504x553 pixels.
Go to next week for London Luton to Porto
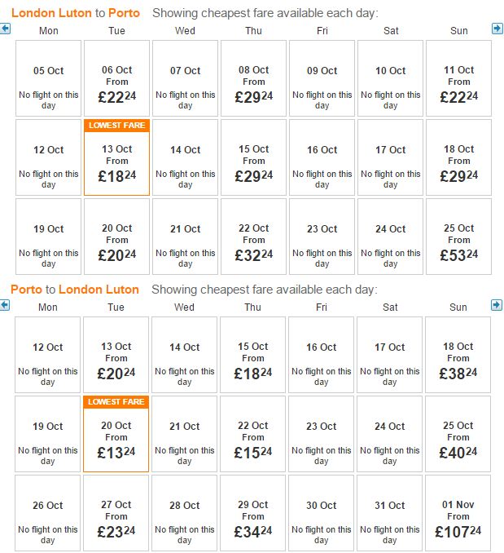coord(497,29)
